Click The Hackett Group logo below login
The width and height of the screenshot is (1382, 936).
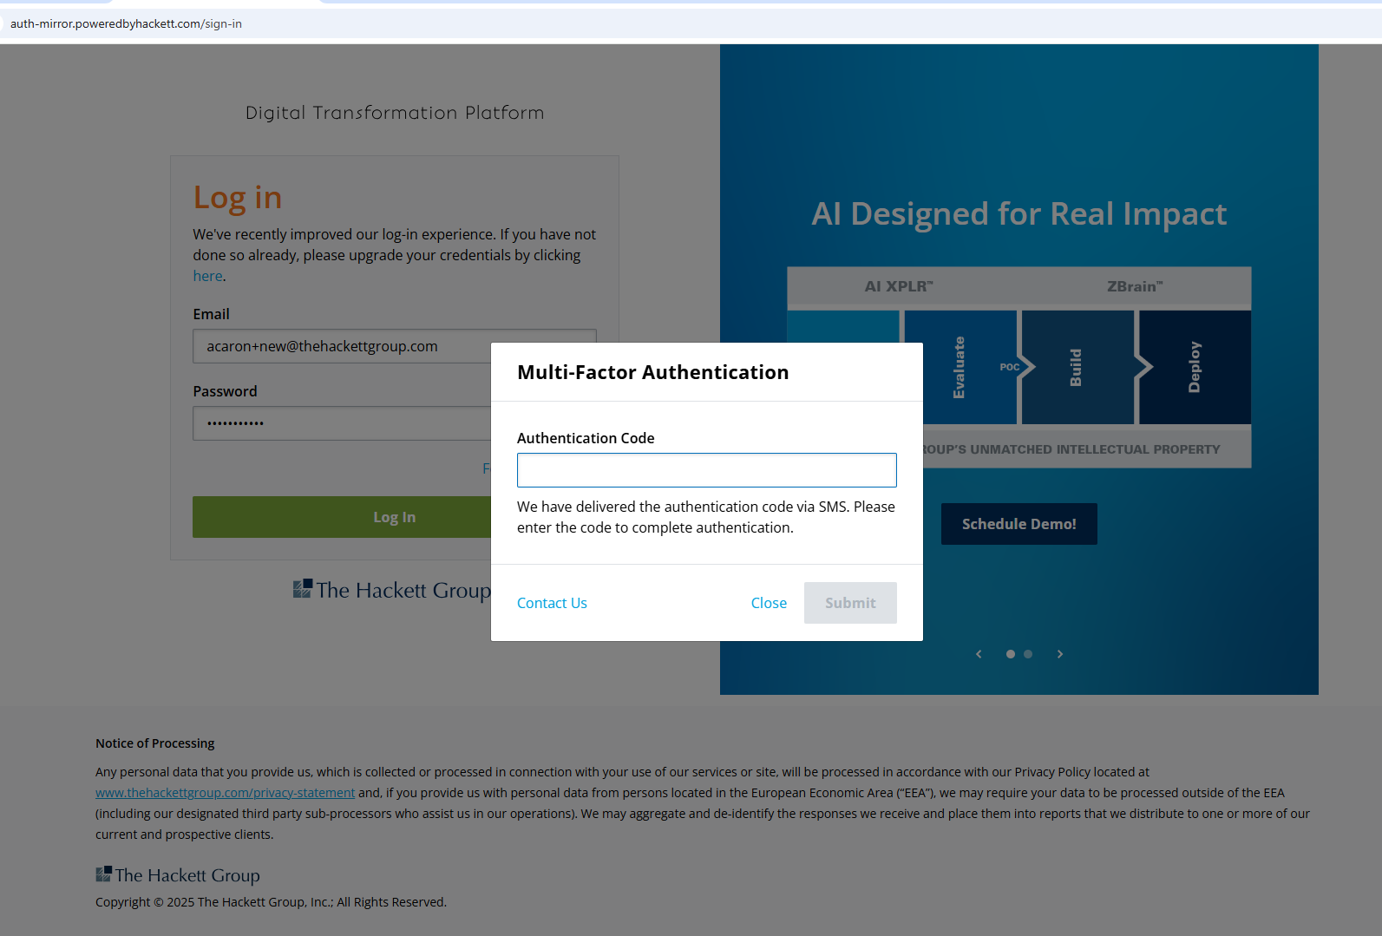pyautogui.click(x=391, y=590)
